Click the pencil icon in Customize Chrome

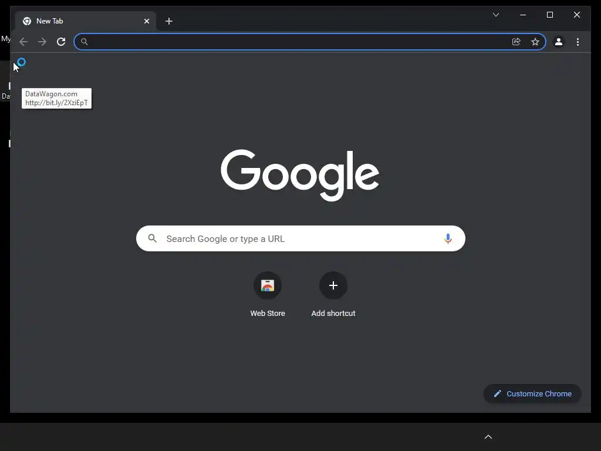pos(497,394)
